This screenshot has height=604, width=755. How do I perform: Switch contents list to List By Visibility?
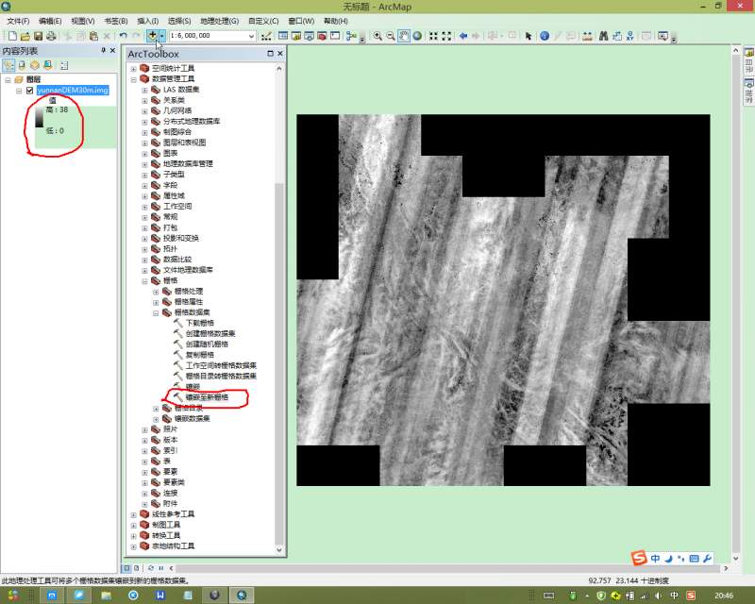coord(35,65)
